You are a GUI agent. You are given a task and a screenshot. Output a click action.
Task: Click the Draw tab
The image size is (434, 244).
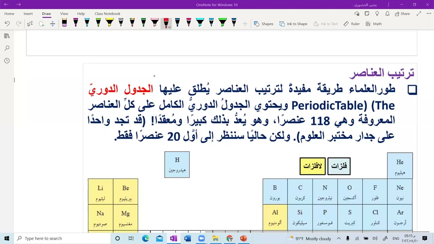pos(46,14)
